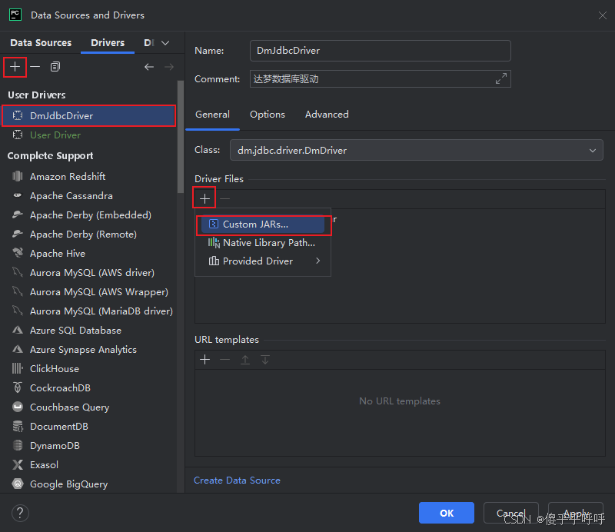Click the Google BigQuery icon
Viewport: 615px width, 532px height.
click(x=18, y=484)
